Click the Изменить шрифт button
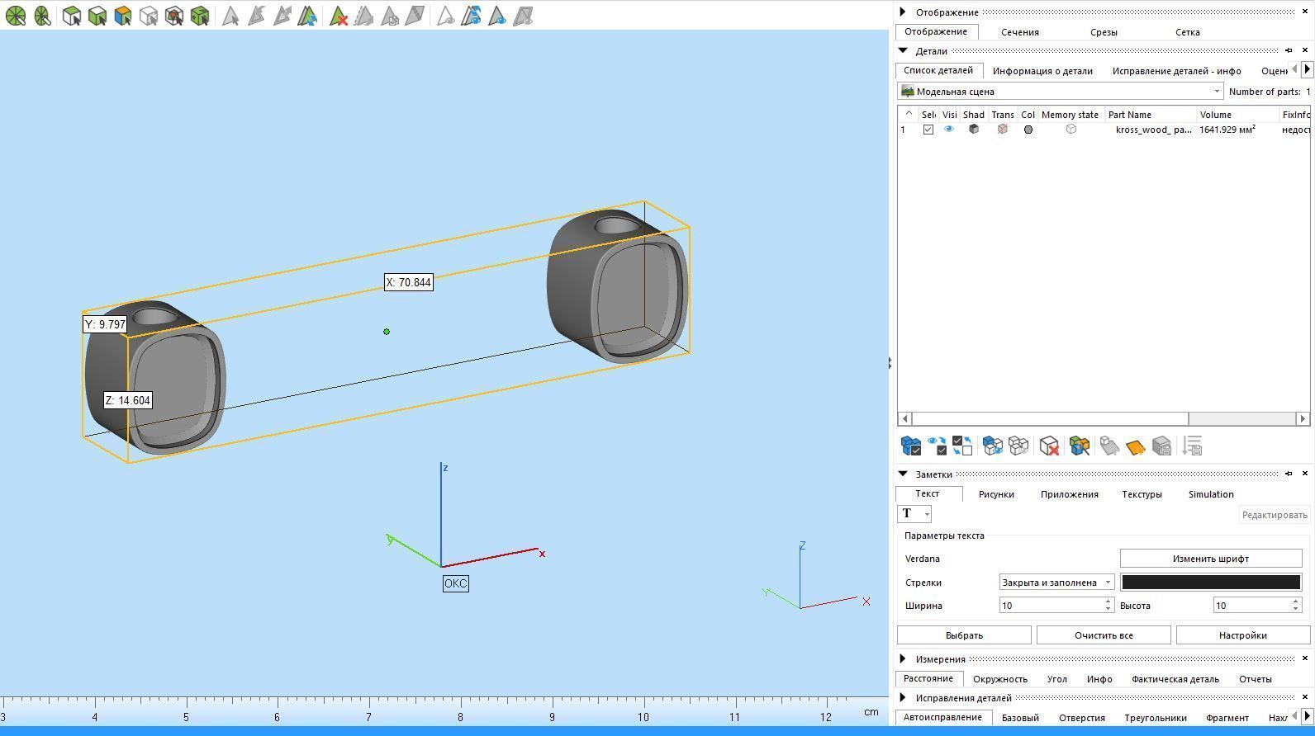 click(1211, 559)
